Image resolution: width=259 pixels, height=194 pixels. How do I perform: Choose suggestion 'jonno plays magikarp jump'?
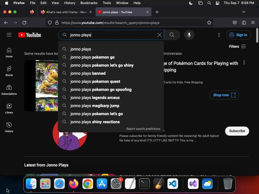coord(111,106)
